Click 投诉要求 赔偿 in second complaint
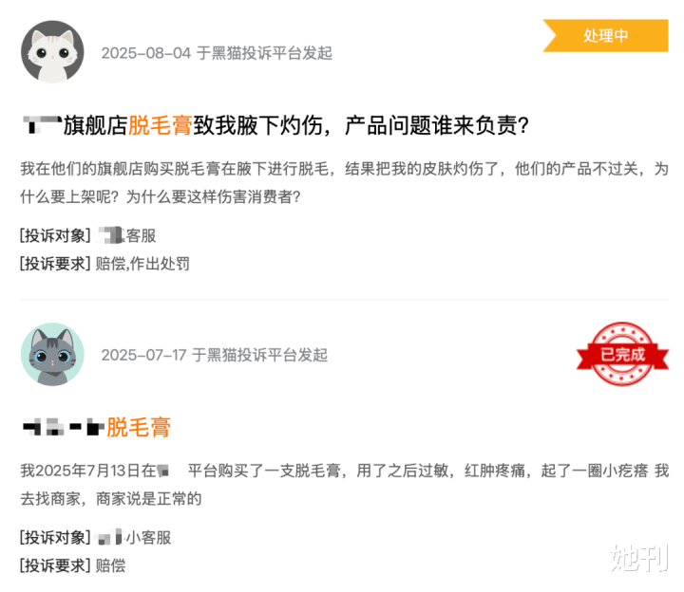 tap(73, 565)
